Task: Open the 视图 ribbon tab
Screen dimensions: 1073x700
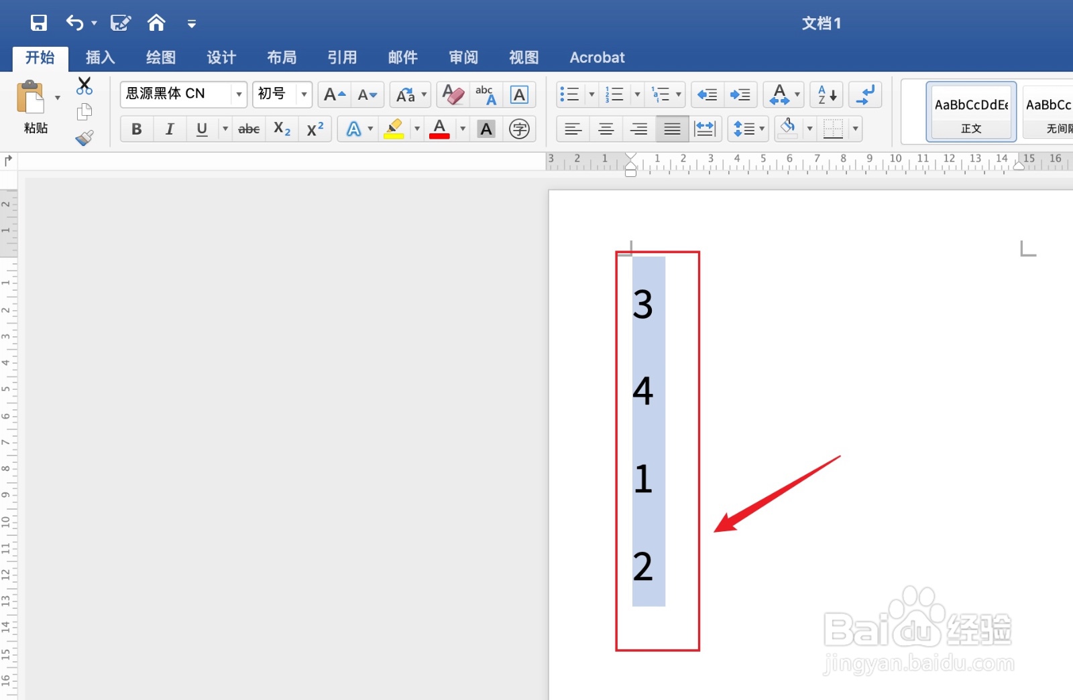Action: coord(524,58)
